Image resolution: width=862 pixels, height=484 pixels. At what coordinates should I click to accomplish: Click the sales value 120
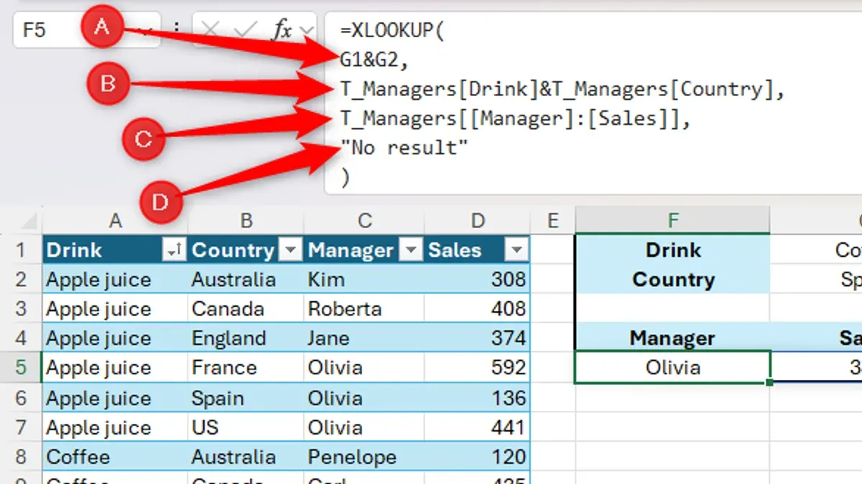coord(477,457)
